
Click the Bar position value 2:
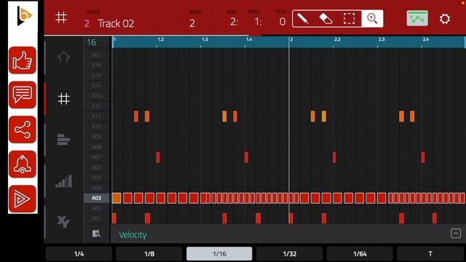pyautogui.click(x=234, y=22)
